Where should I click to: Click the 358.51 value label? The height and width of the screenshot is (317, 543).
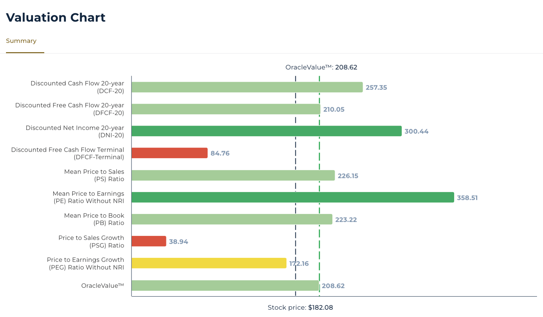[467, 198]
